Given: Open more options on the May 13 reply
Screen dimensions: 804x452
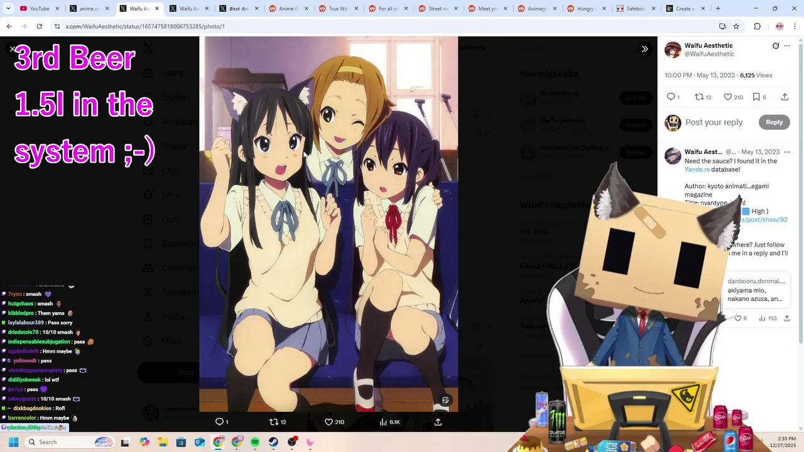Looking at the screenshot, I should click(x=787, y=152).
